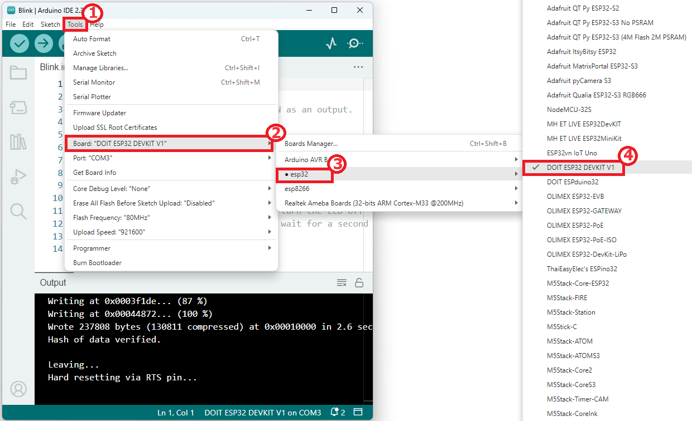This screenshot has height=421, width=692.
Task: Open the Search sidebar icon
Action: pyautogui.click(x=18, y=211)
